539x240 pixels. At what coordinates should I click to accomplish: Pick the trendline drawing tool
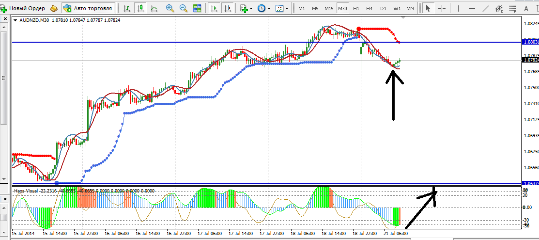486,8
